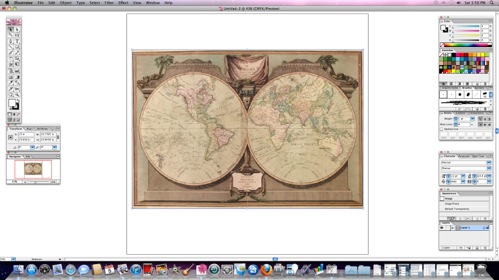The width and height of the screenshot is (499, 280).
Task: Click reference point locator in Transform panel
Action: click(11, 137)
